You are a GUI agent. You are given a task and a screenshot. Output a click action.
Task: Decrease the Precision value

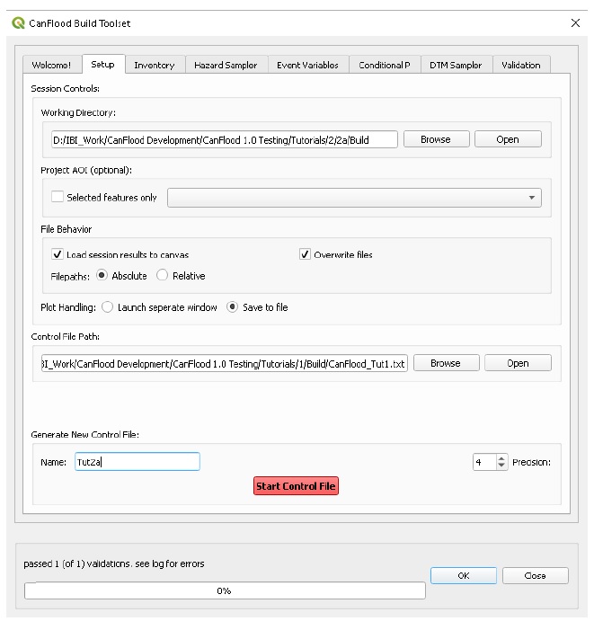point(501,466)
